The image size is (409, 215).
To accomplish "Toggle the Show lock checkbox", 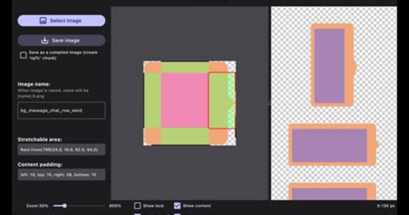I will click(137, 206).
